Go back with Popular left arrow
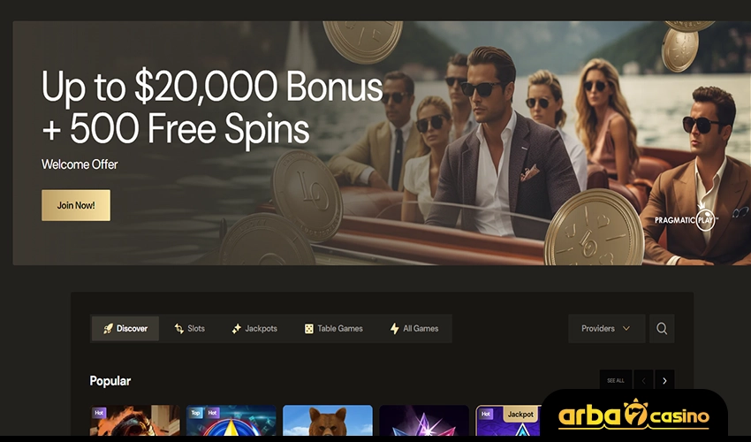The image size is (751, 442). (643, 381)
